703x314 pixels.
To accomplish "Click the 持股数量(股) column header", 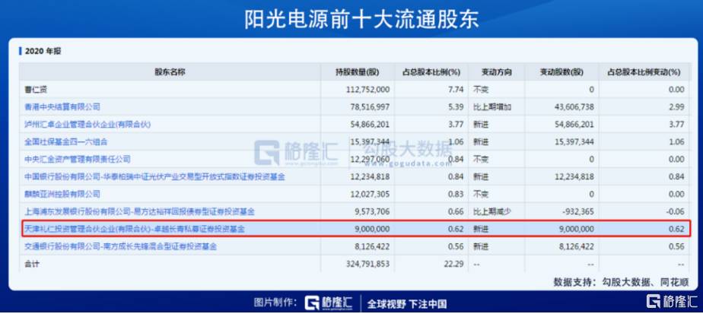I will click(358, 72).
